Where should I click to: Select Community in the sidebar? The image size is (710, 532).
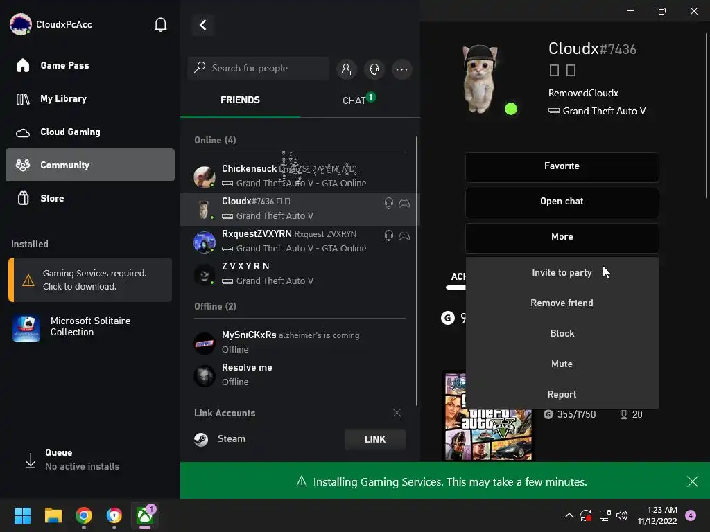(90, 165)
